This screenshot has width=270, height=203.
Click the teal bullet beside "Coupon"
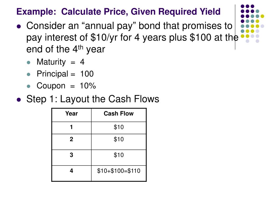[x=29, y=86]
